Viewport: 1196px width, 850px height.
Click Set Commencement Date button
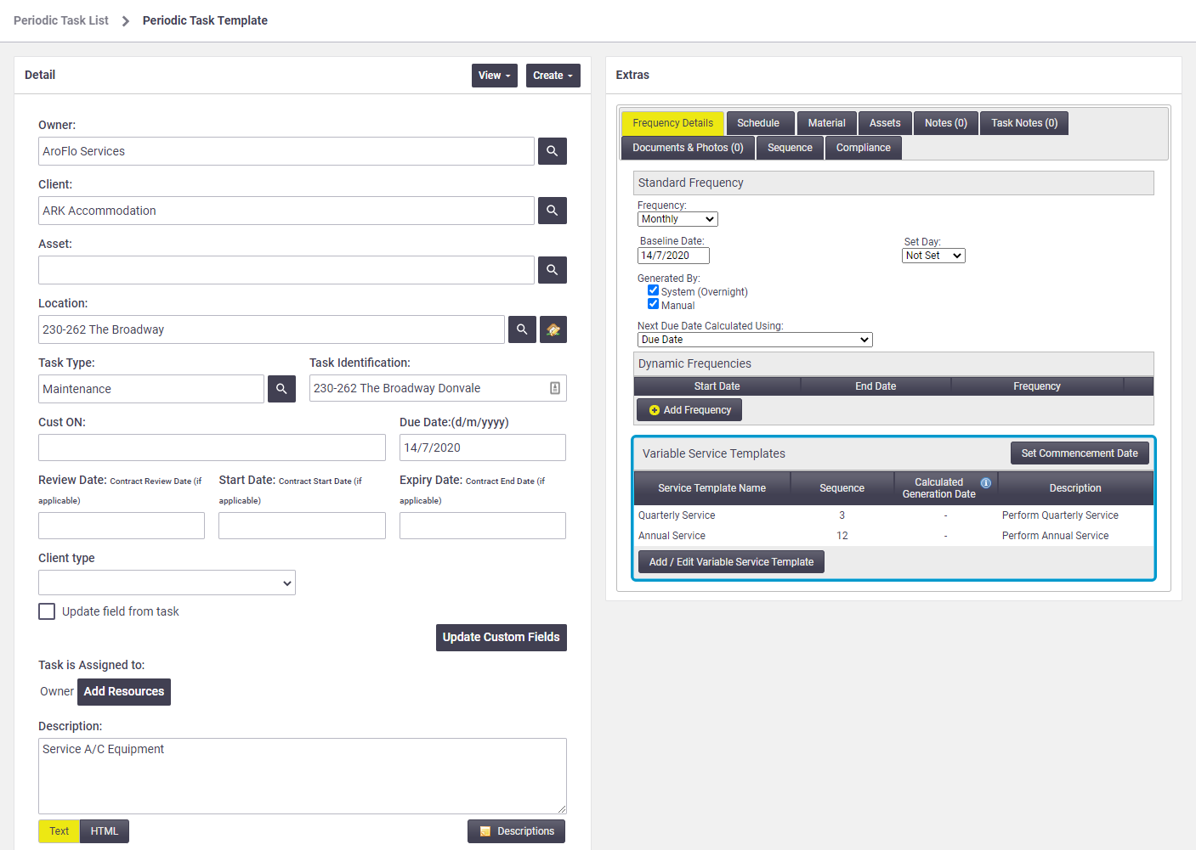[x=1080, y=453]
